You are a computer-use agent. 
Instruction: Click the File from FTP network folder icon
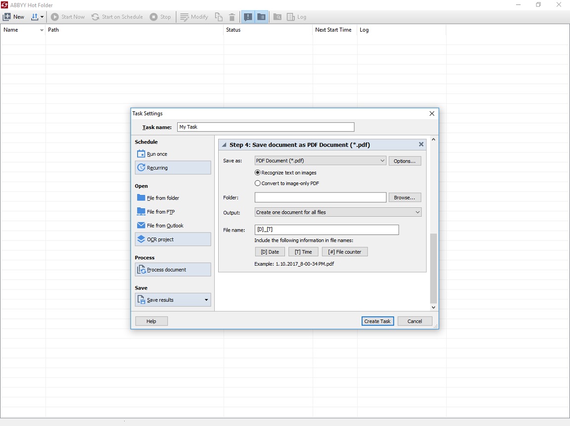click(141, 212)
